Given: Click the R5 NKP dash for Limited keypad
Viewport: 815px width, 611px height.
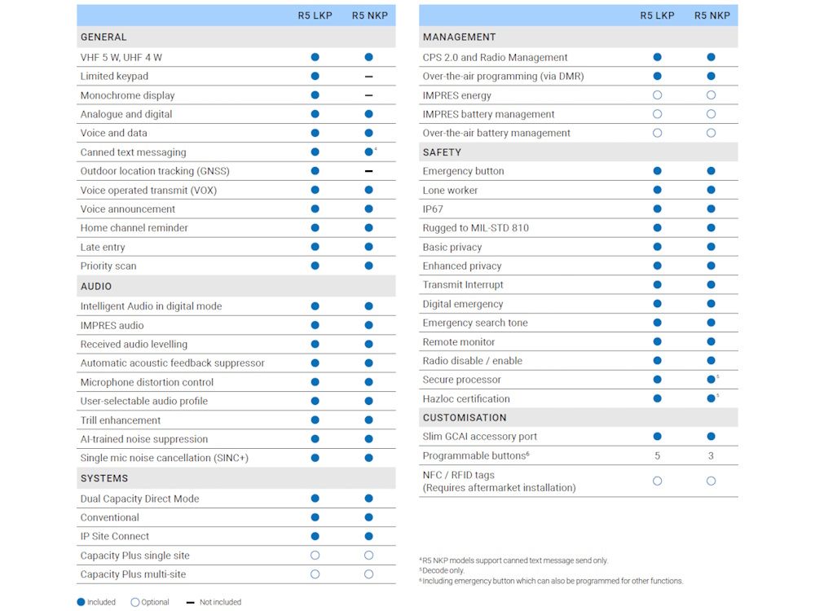Looking at the screenshot, I should (368, 77).
